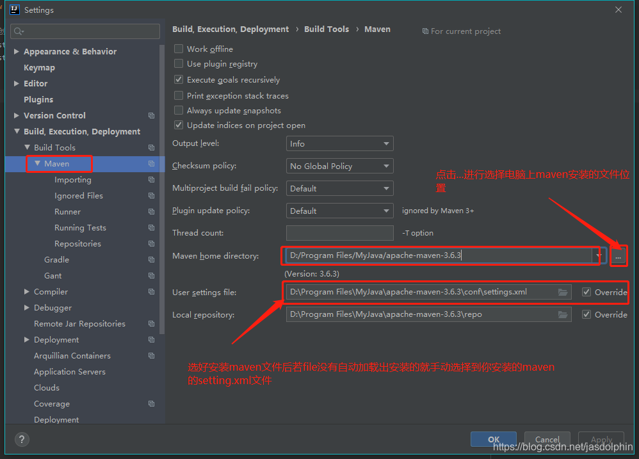Click the project-level icon beside Ignored Files
This screenshot has width=639, height=459.
[x=151, y=195]
